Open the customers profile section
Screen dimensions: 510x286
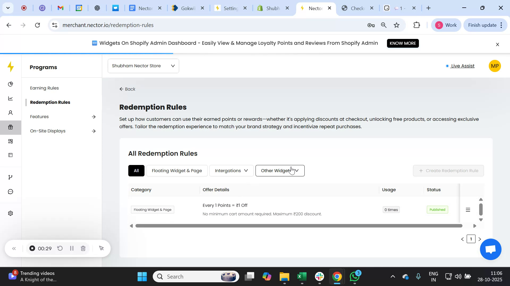[x=10, y=113]
